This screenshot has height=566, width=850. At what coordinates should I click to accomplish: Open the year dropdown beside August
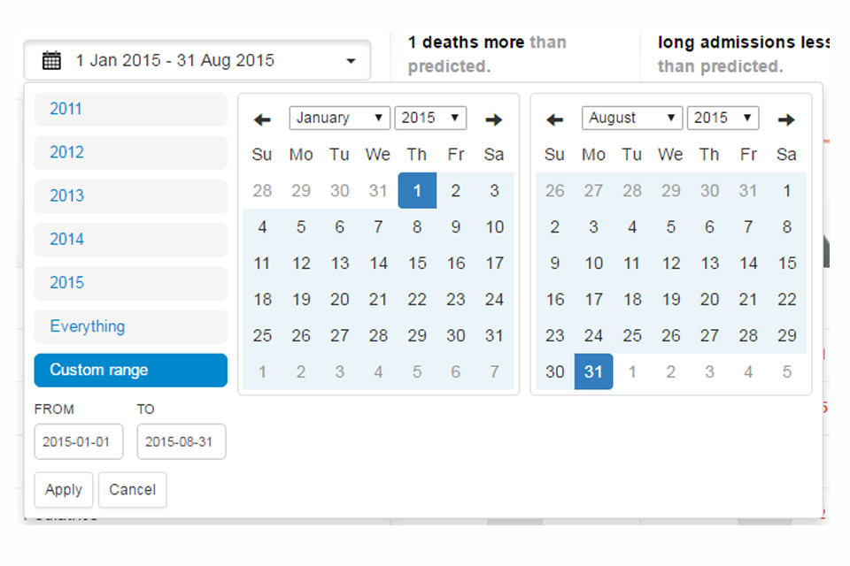point(723,119)
